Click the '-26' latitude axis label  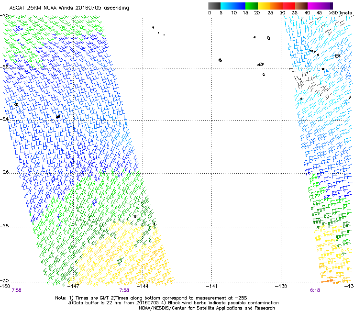[x=4, y=172]
